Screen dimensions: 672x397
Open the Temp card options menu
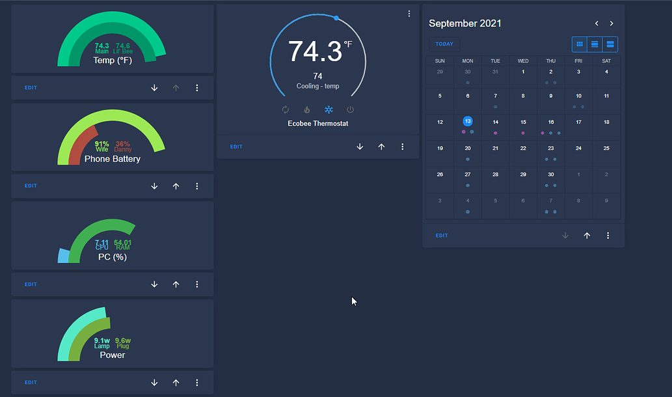pos(197,87)
